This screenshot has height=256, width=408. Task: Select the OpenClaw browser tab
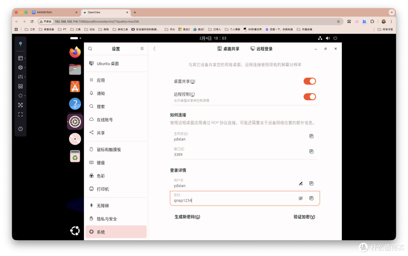(x=105, y=12)
